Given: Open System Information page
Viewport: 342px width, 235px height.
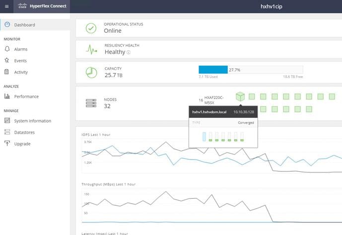Looking at the screenshot, I should (x=33, y=121).
